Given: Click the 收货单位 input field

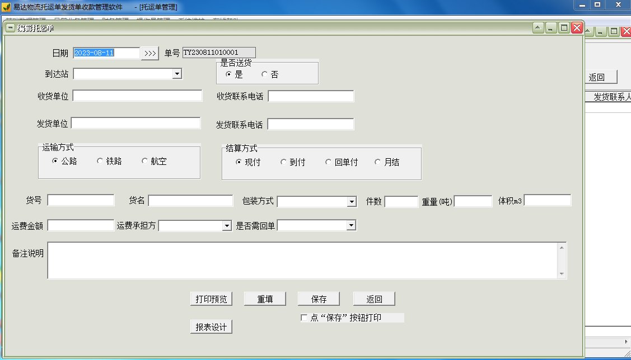Looking at the screenshot, I should coord(137,96).
